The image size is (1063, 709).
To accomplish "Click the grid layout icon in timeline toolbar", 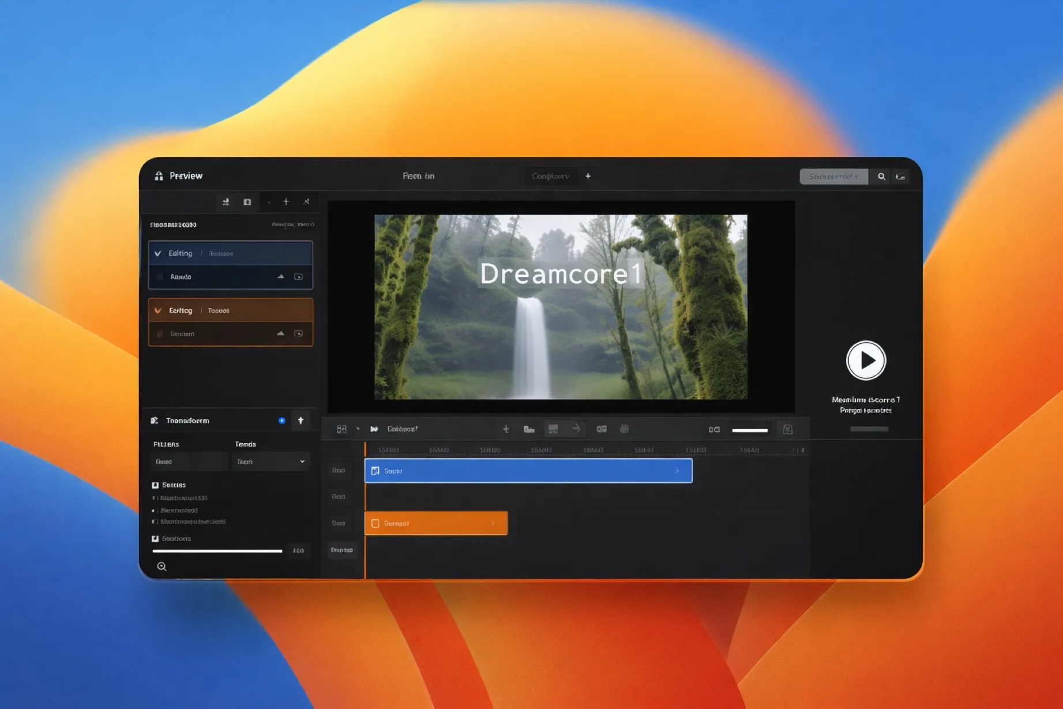I will coord(341,429).
